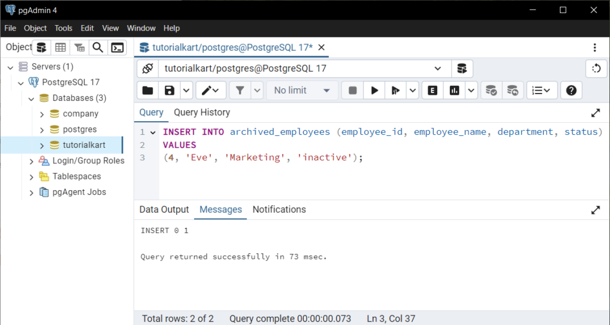Open the PSQL Tool terminal icon

(117, 48)
